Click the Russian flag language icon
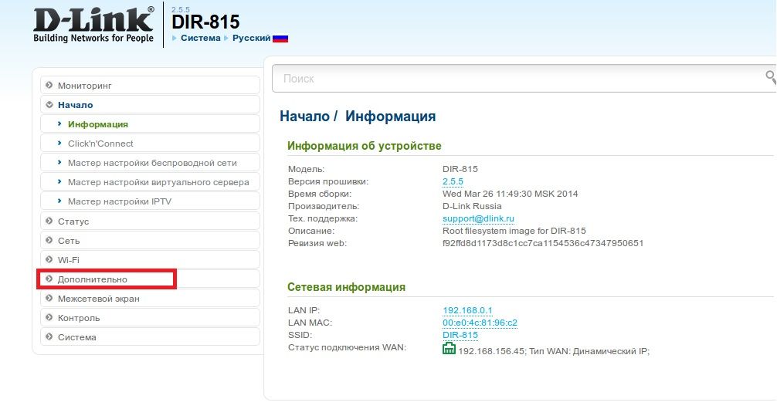 coord(280,38)
